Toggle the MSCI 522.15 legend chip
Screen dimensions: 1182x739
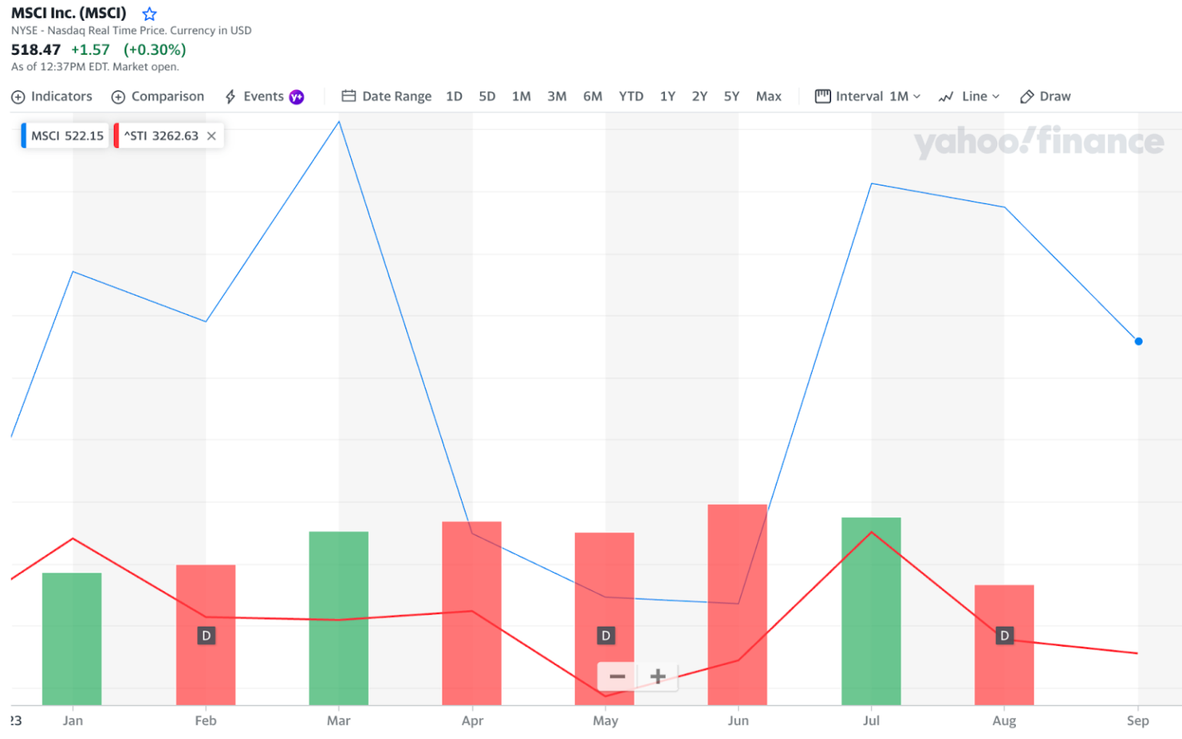64,135
